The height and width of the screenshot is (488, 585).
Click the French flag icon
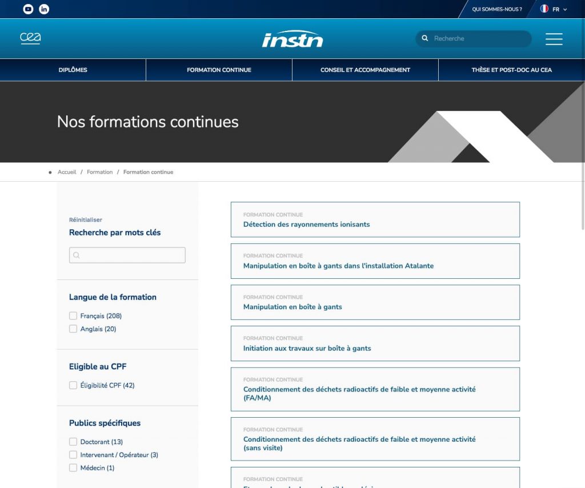543,9
